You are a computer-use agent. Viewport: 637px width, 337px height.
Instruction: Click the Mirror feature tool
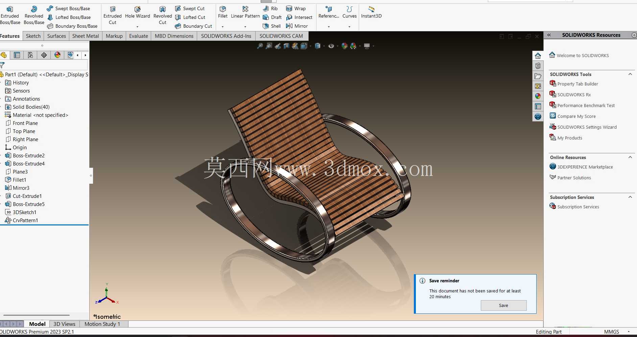(x=297, y=26)
